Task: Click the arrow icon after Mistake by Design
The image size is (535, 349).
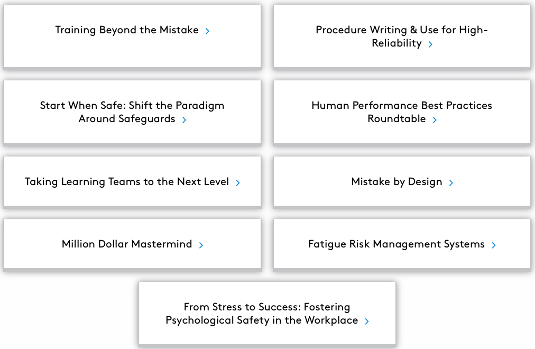Action: (451, 183)
